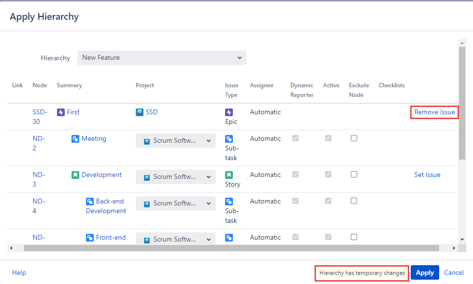This screenshot has width=473, height=284.
Task: Toggle Exclude Node checkbox for Meeting row
Action: tap(354, 138)
